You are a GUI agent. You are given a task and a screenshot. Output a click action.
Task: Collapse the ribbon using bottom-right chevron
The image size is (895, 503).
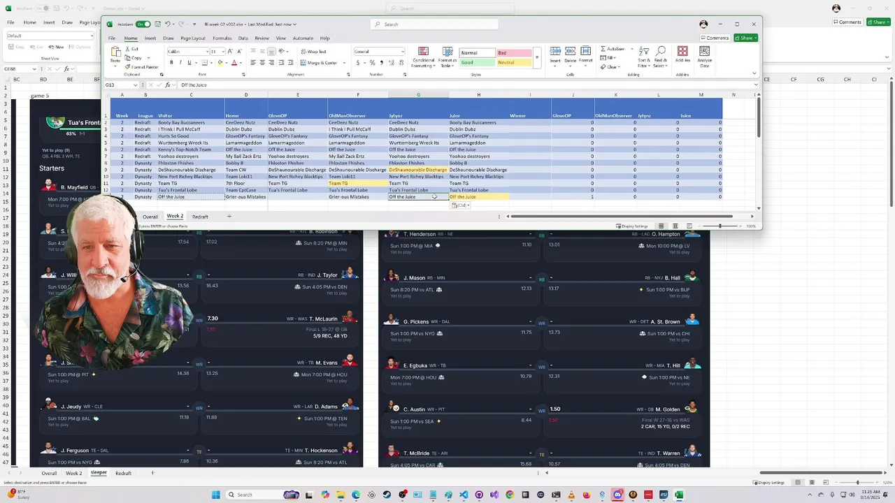point(754,73)
